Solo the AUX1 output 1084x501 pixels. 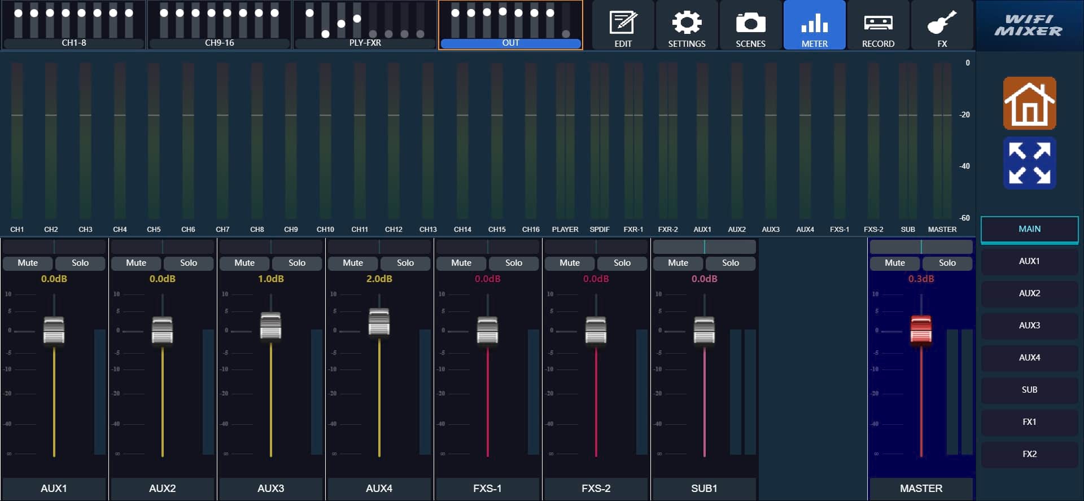click(80, 263)
